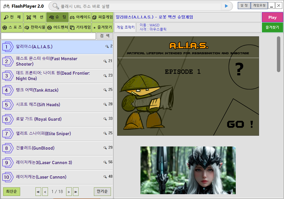Open 건블러드(GunBlood) entry

click(x=57, y=148)
